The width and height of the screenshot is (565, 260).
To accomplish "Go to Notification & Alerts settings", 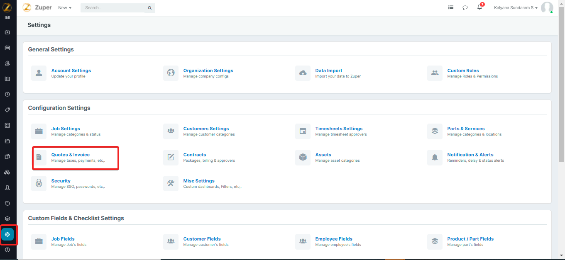I will [x=470, y=155].
